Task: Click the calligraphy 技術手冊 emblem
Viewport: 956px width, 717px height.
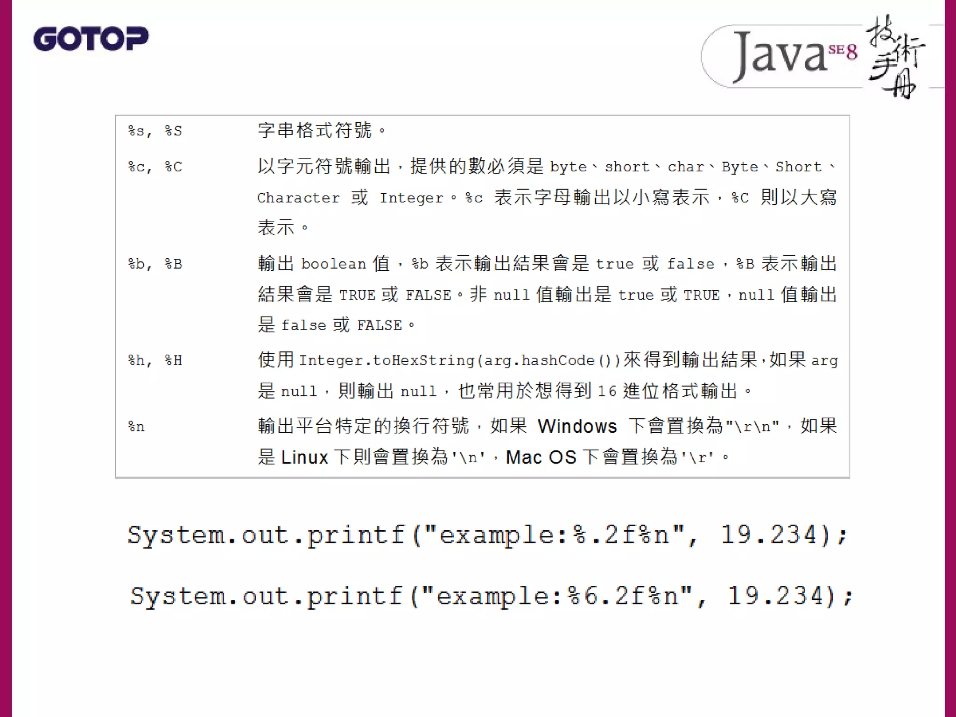Action: (x=895, y=56)
